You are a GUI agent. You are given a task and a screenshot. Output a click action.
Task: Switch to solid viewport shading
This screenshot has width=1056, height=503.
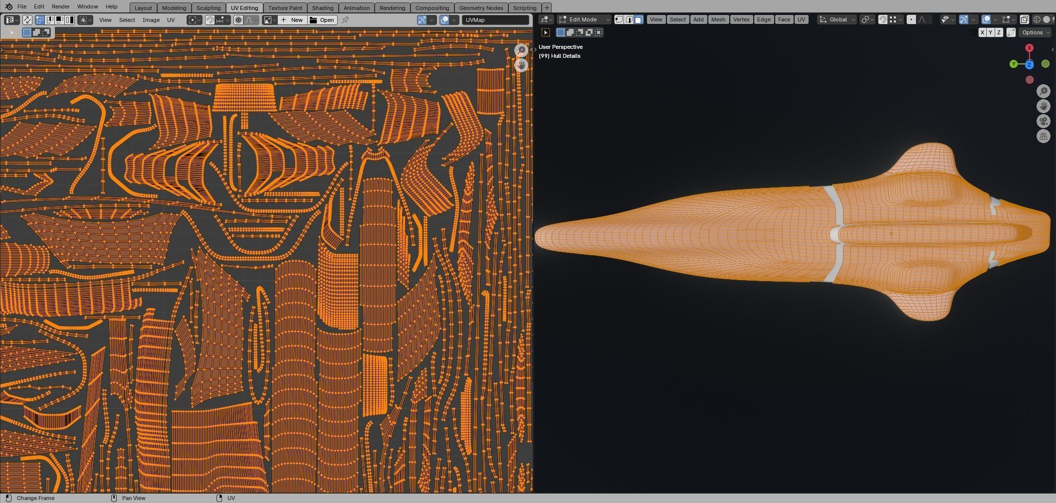click(x=1047, y=19)
